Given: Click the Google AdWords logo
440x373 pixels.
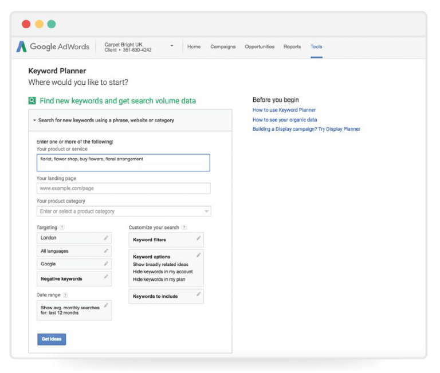Looking at the screenshot, I should click(53, 46).
